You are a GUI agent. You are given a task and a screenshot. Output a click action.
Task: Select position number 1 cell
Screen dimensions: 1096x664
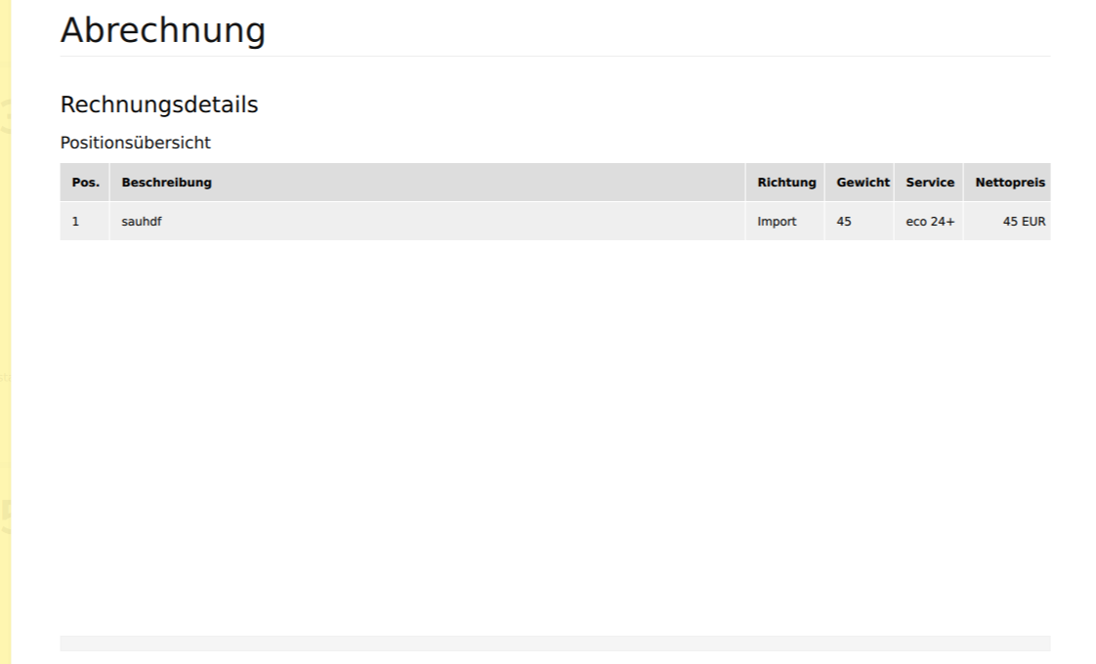coord(76,222)
